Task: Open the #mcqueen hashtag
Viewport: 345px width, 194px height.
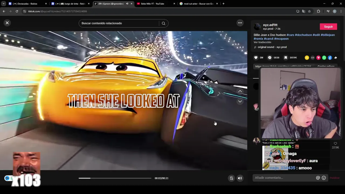Action: point(281,39)
